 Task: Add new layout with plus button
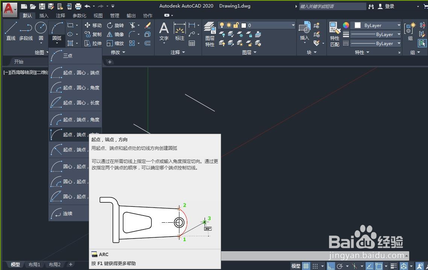pos(70,264)
